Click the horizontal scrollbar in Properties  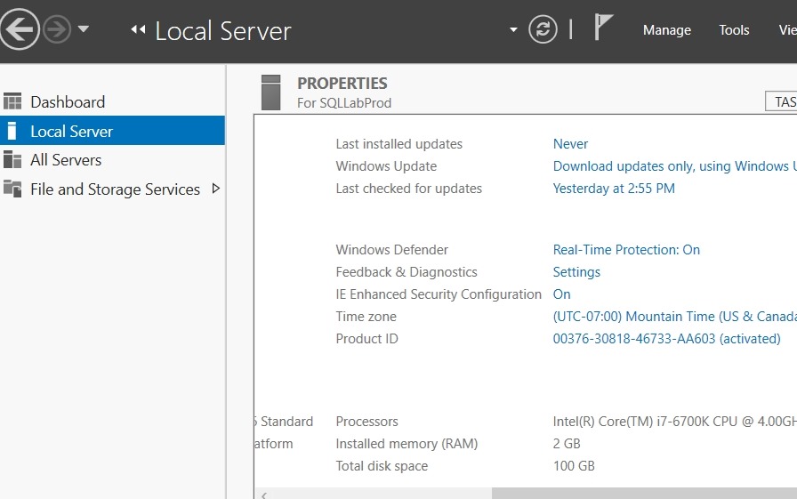point(640,493)
